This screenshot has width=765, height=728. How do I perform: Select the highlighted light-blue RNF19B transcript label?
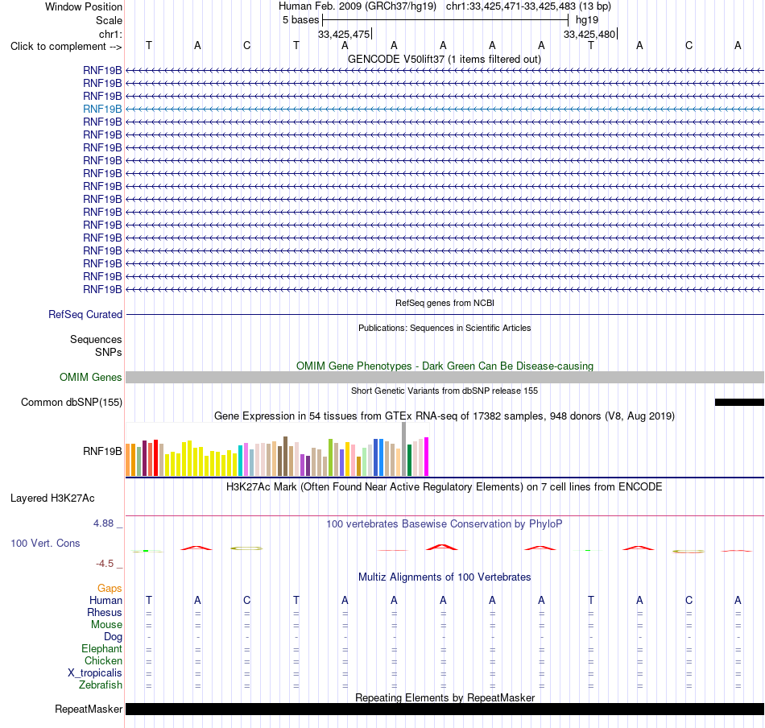click(102, 109)
